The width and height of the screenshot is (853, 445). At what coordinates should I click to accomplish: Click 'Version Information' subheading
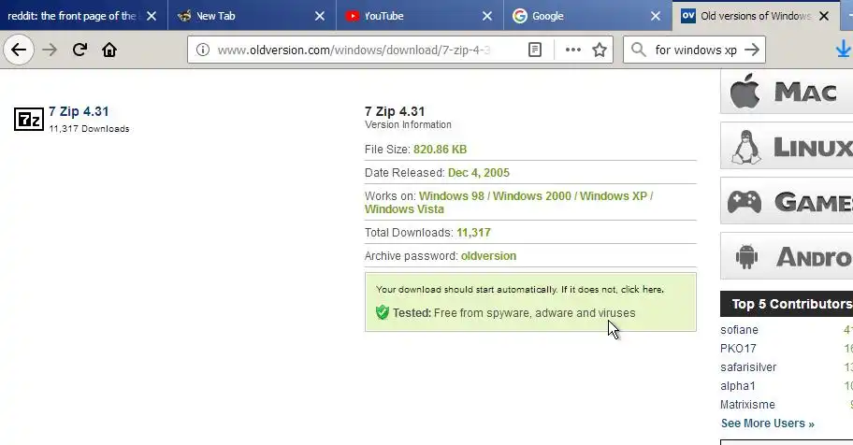(x=408, y=124)
